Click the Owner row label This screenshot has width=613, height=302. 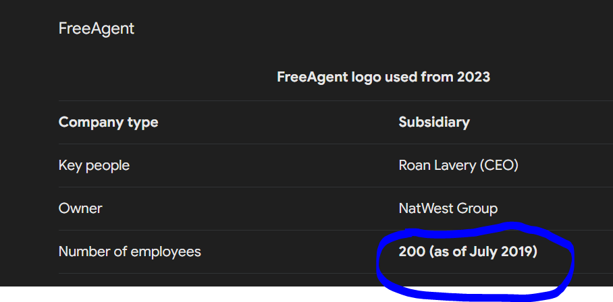pos(80,208)
